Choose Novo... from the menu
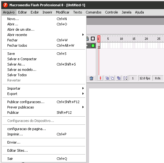Screen dimensions: 164x163 44,19
